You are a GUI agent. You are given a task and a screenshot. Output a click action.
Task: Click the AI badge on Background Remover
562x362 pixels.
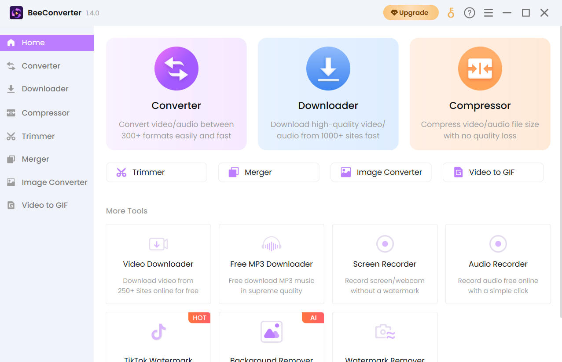[x=313, y=318]
